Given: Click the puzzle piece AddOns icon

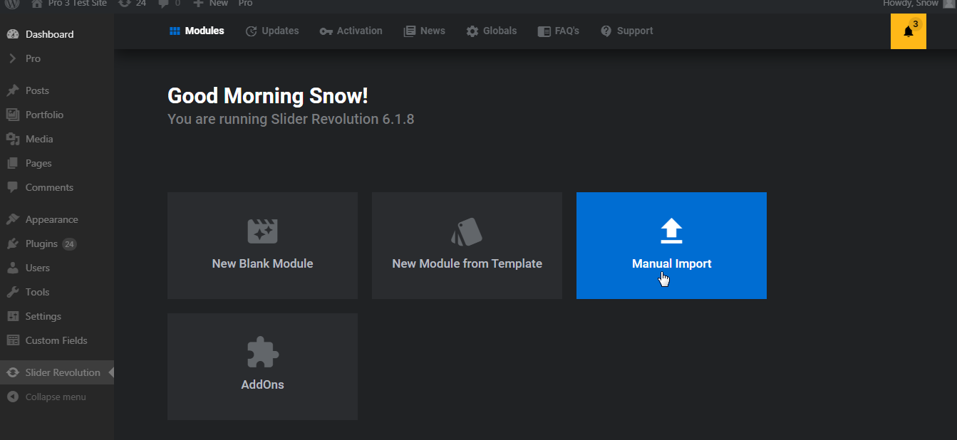Looking at the screenshot, I should click(x=262, y=352).
